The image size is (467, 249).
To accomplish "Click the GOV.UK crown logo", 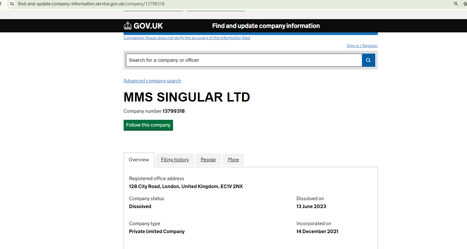I will pyautogui.click(x=128, y=26).
